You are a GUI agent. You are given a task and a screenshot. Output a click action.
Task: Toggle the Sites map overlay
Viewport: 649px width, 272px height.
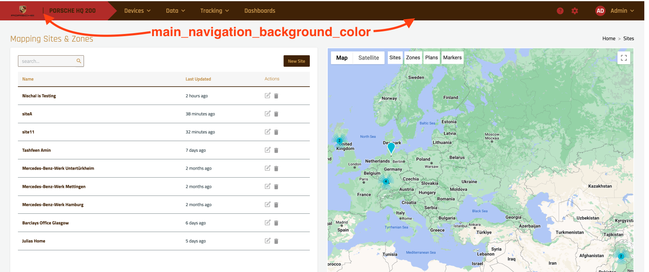395,58
